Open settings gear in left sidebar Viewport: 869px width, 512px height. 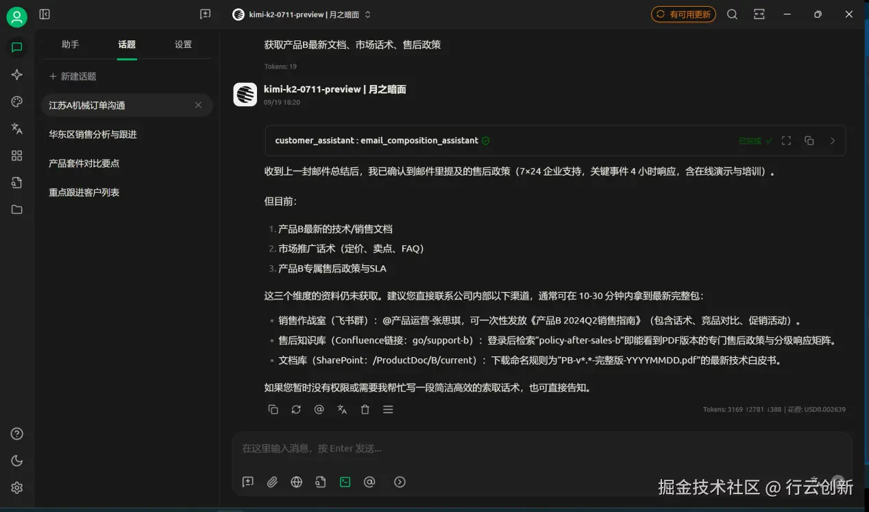click(x=17, y=487)
